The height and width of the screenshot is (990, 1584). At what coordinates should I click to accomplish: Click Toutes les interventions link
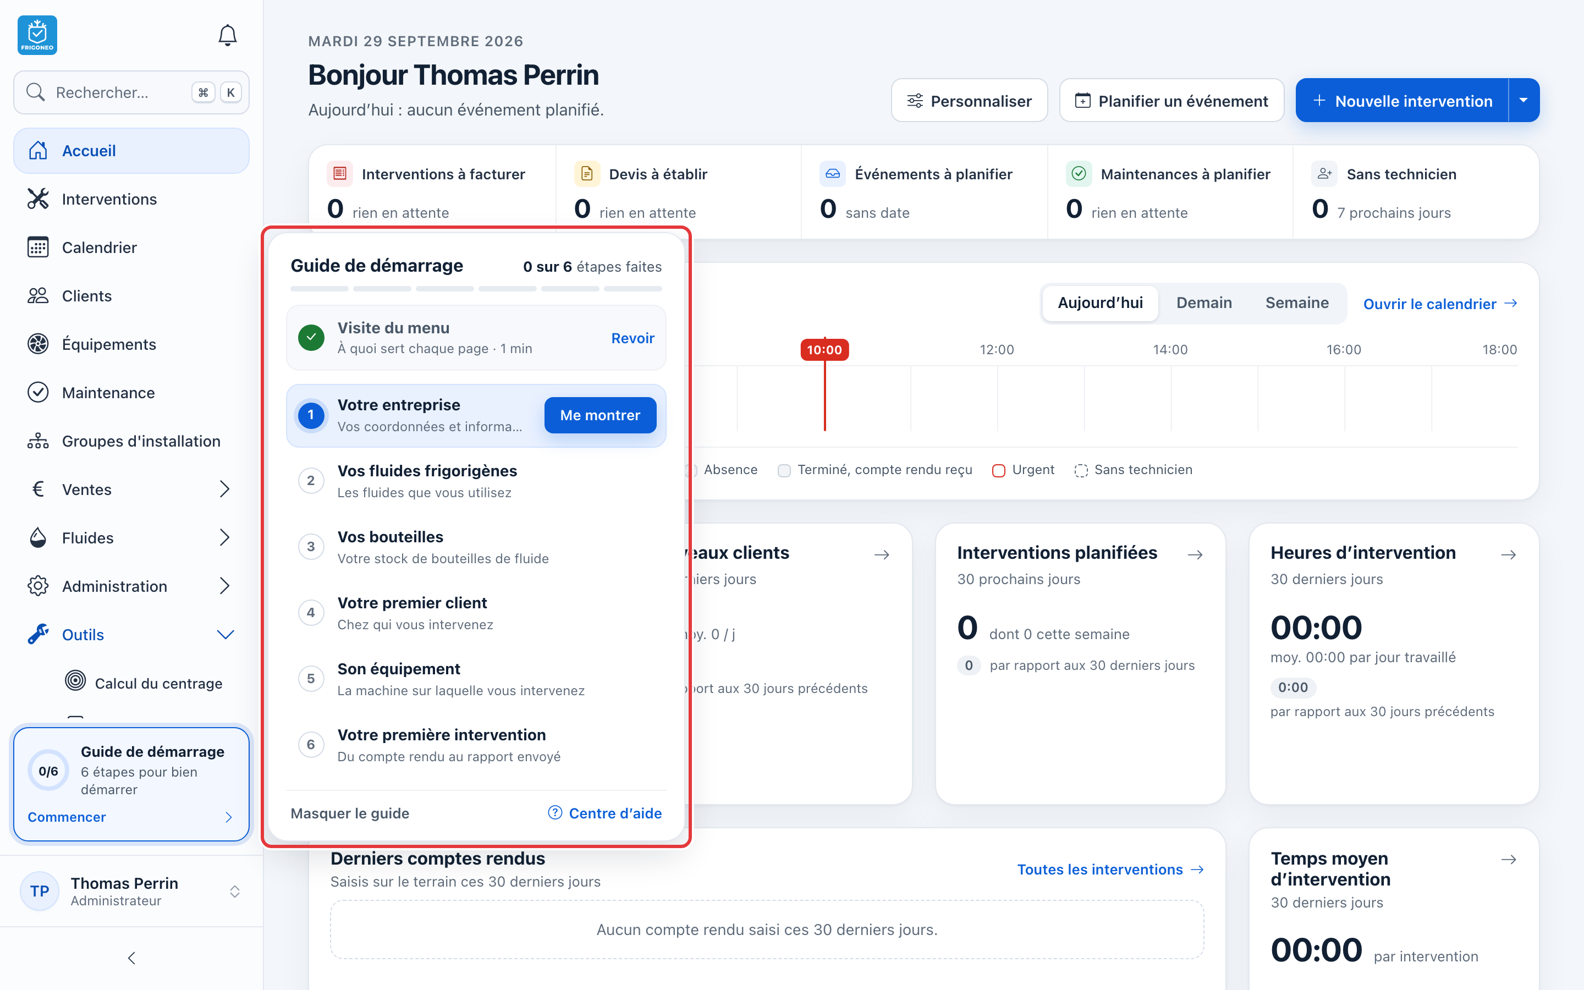1110,870
